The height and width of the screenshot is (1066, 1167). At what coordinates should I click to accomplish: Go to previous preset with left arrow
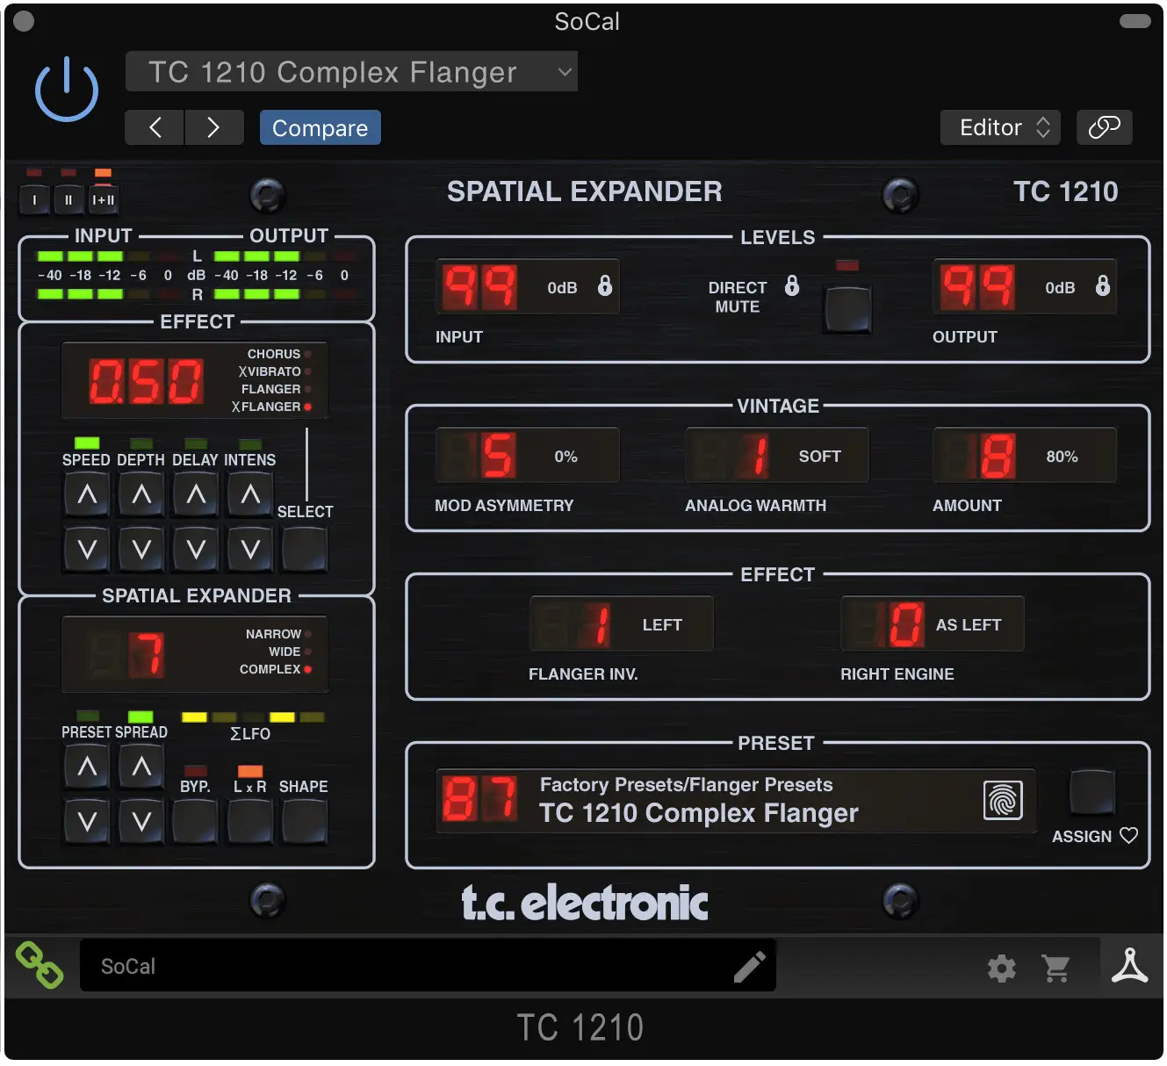155,128
